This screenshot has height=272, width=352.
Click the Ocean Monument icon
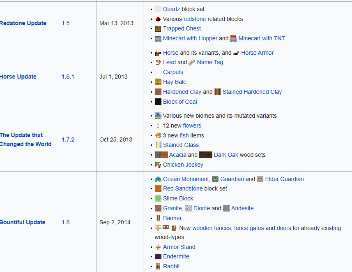(x=158, y=179)
